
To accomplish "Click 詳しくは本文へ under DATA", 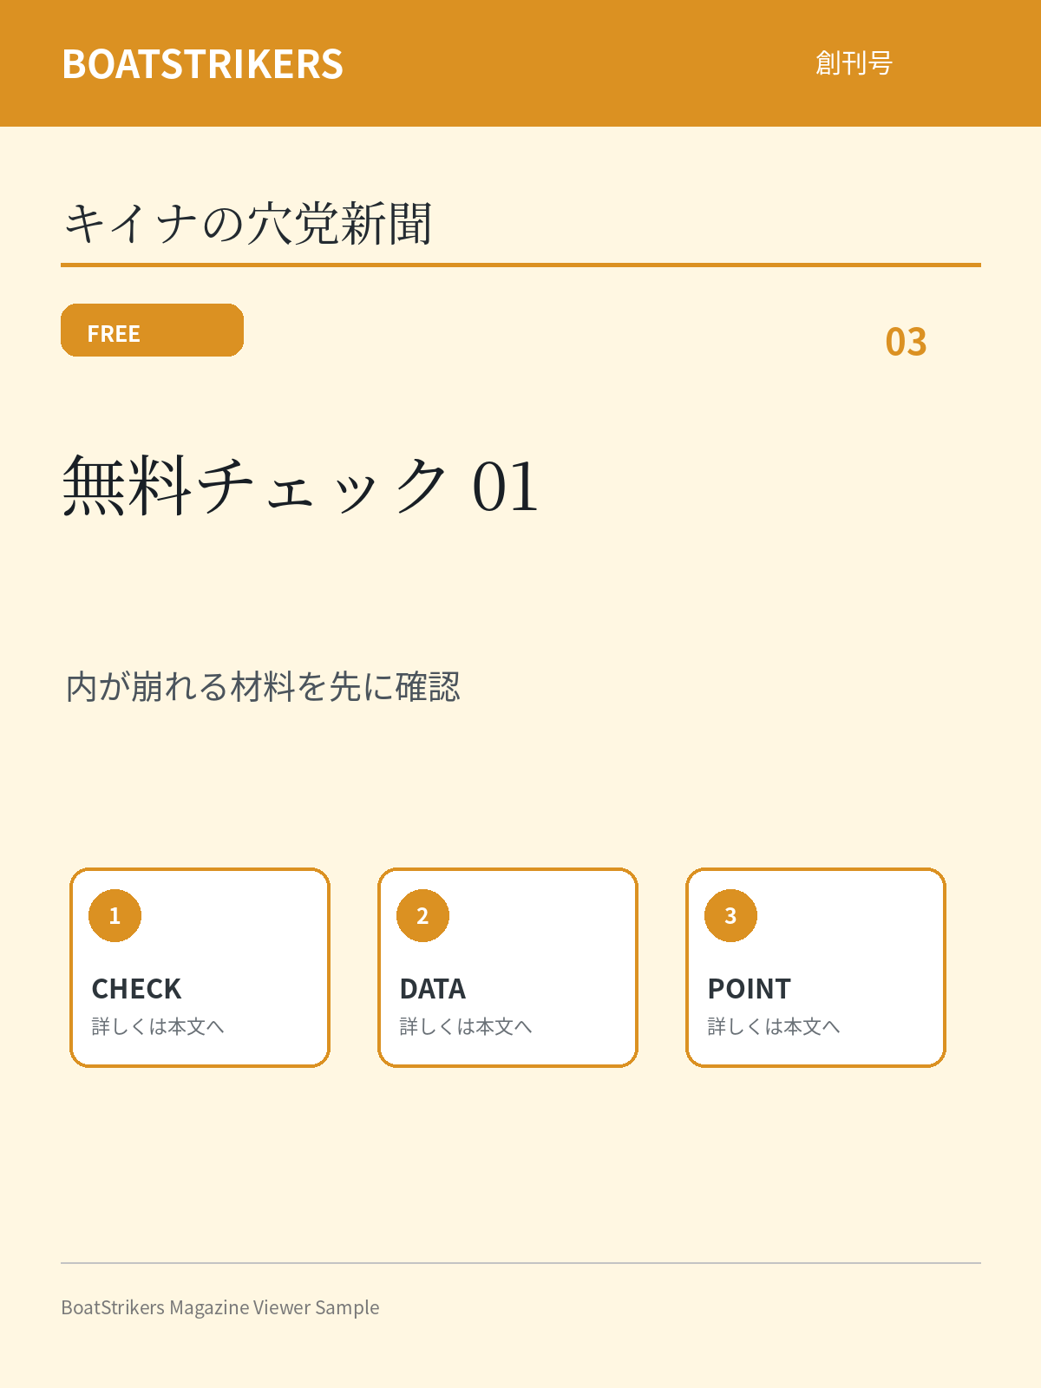I will pos(466,1026).
